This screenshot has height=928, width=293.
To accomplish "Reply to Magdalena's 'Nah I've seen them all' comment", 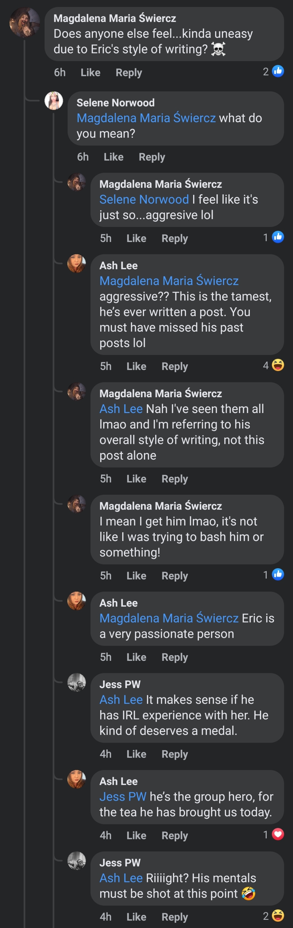I will point(174,479).
